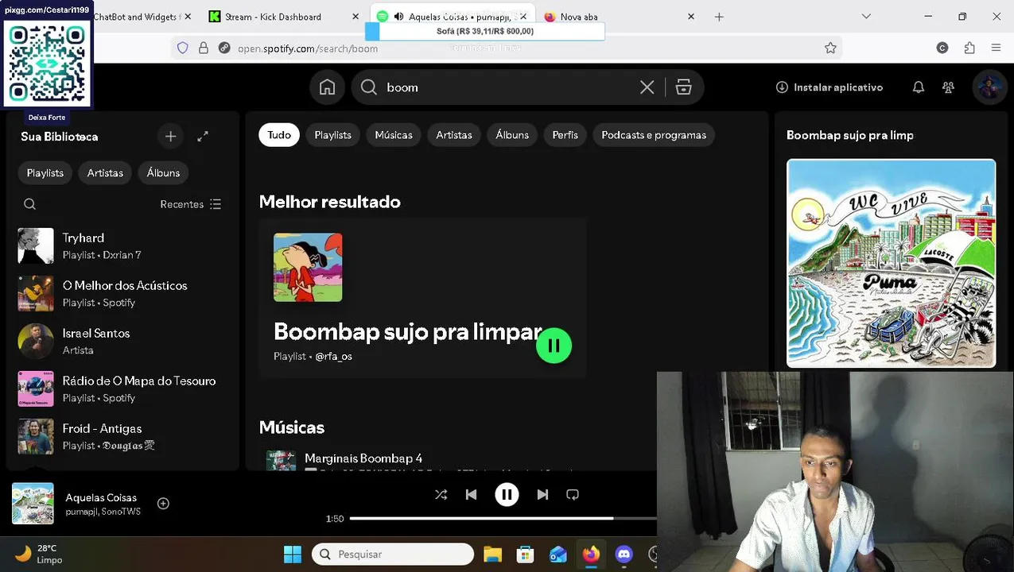Open the notifications bell
The height and width of the screenshot is (572, 1014).
(x=918, y=87)
